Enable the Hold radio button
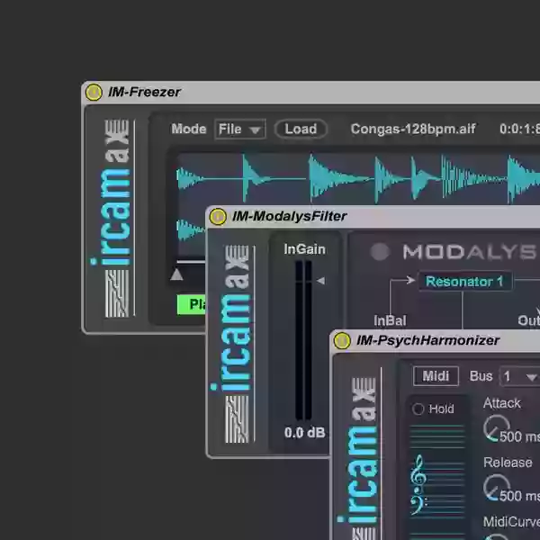Screen dimensions: 540x540 pyautogui.click(x=418, y=409)
